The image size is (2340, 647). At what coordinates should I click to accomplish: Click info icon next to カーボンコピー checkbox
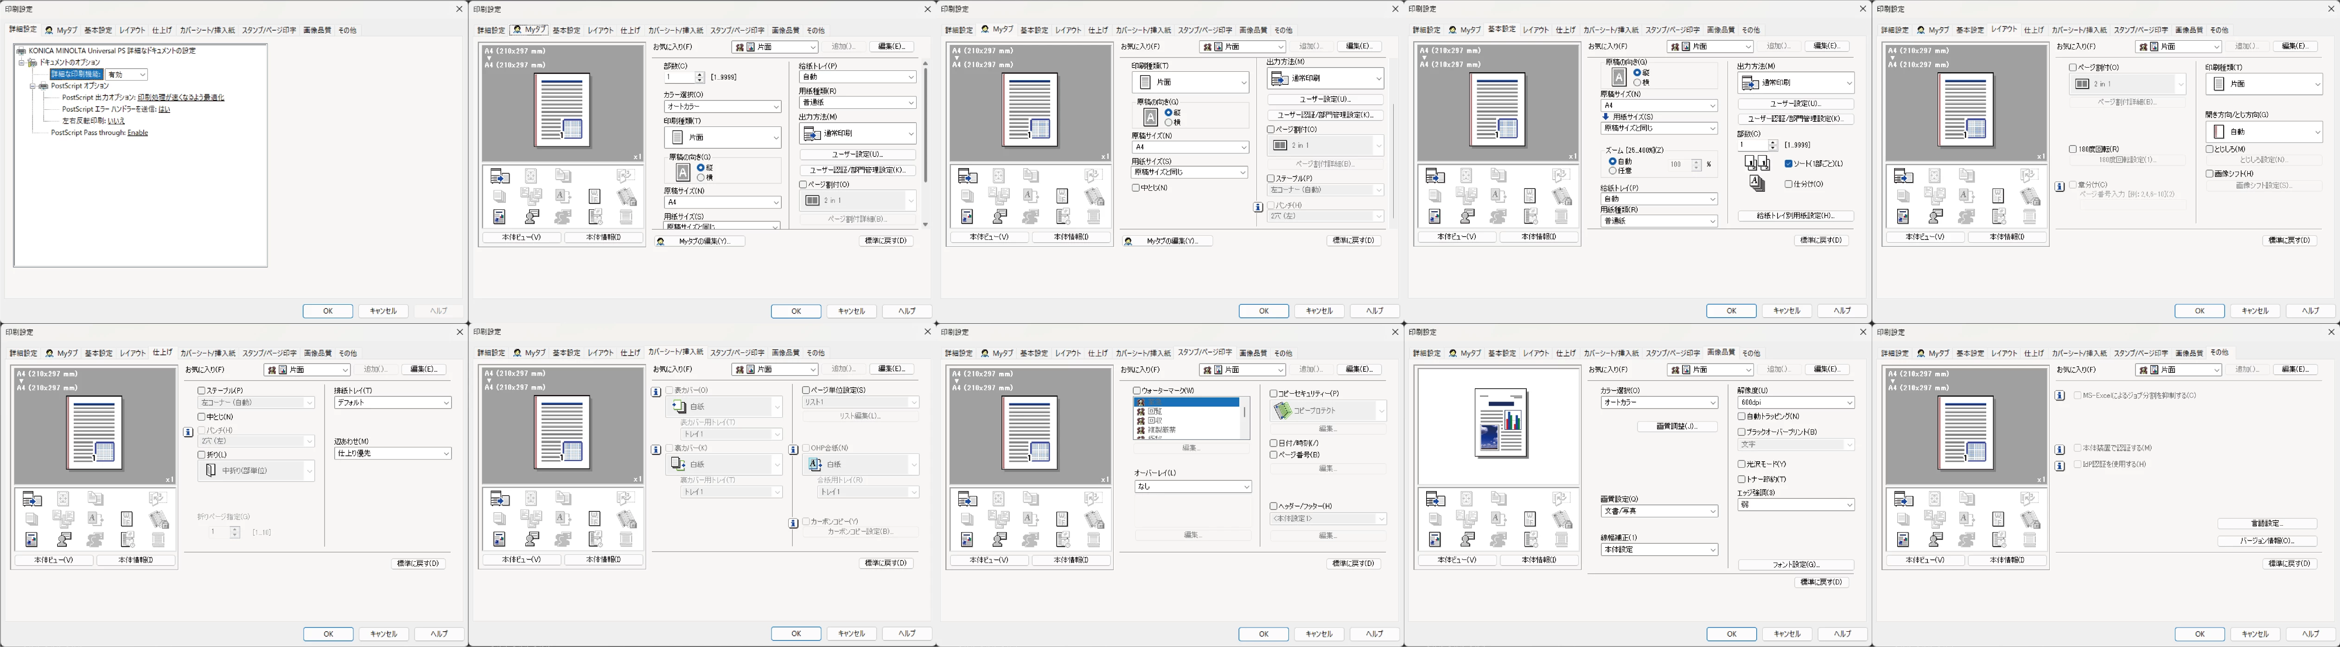pyautogui.click(x=793, y=523)
